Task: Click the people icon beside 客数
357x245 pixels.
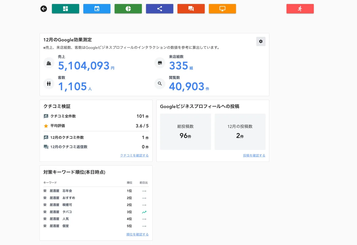Action: (x=49, y=84)
